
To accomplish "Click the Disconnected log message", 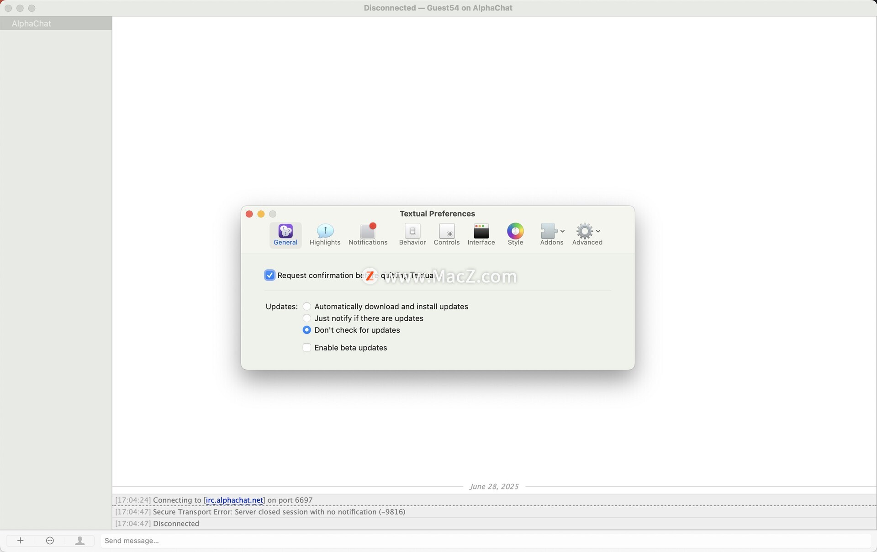I will 176,524.
